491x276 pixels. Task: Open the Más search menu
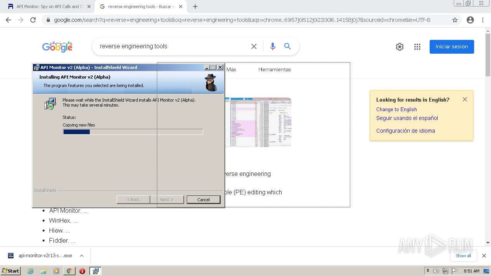pyautogui.click(x=231, y=69)
